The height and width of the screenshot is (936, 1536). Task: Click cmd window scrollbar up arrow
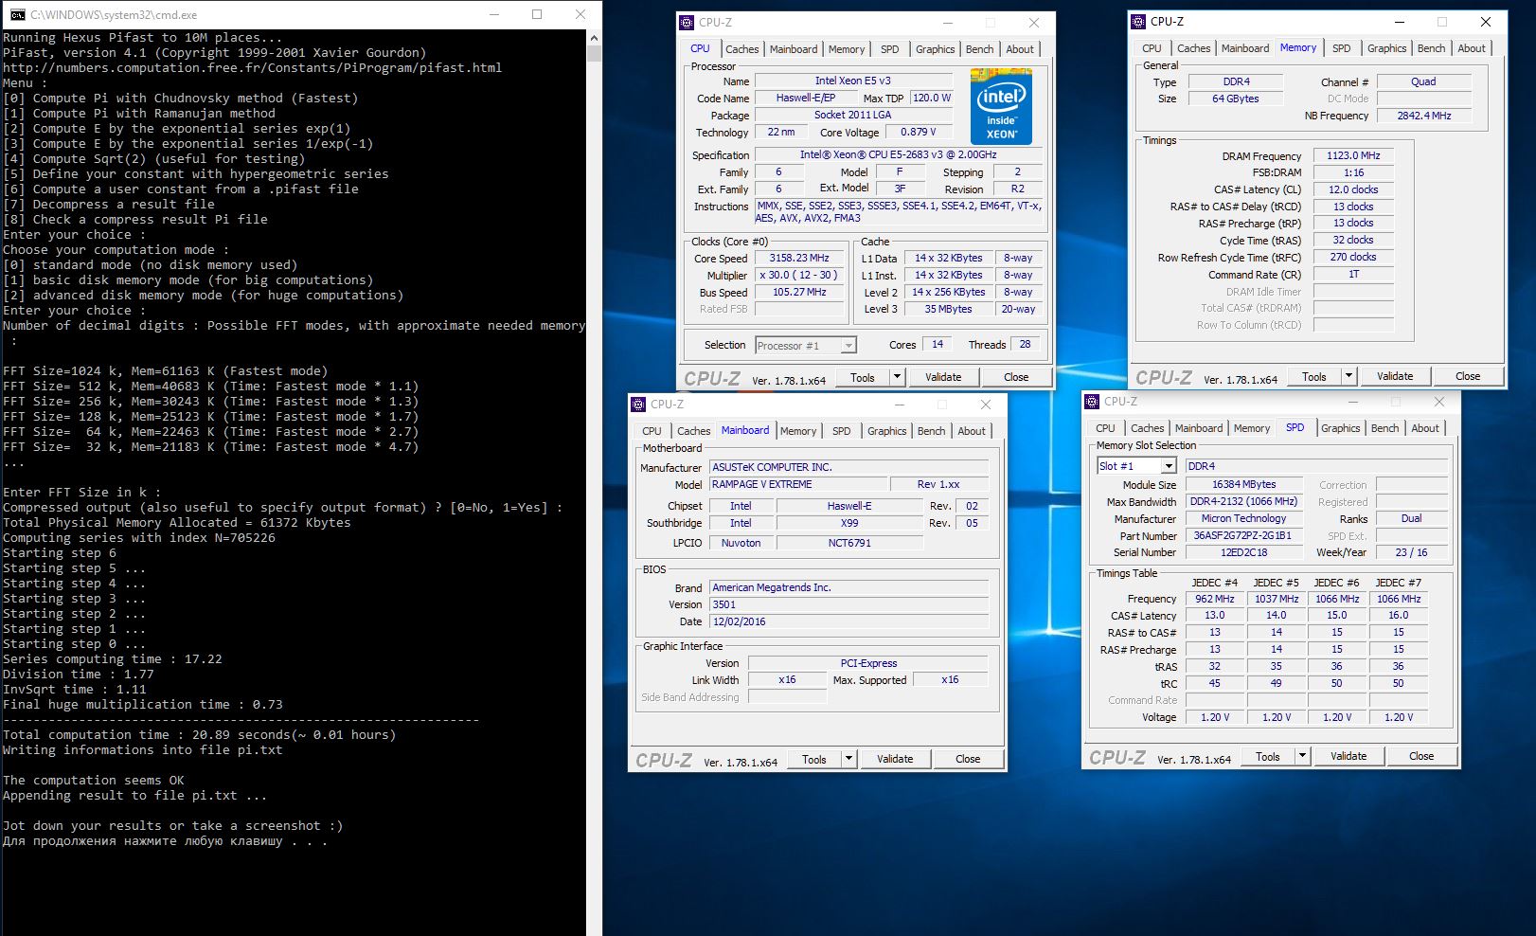pos(594,38)
